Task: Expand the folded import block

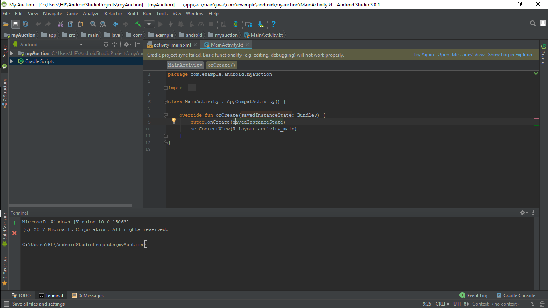Action: pos(166,88)
